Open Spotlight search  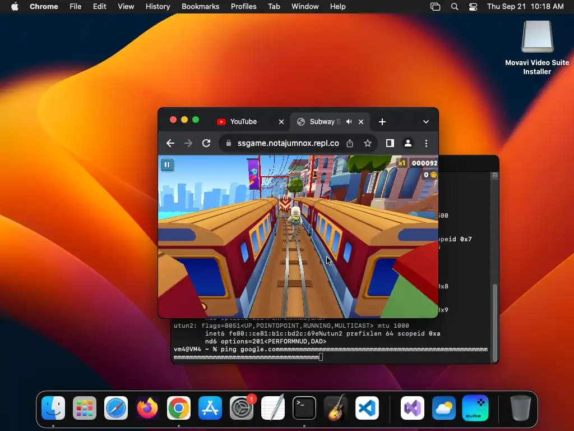point(454,7)
